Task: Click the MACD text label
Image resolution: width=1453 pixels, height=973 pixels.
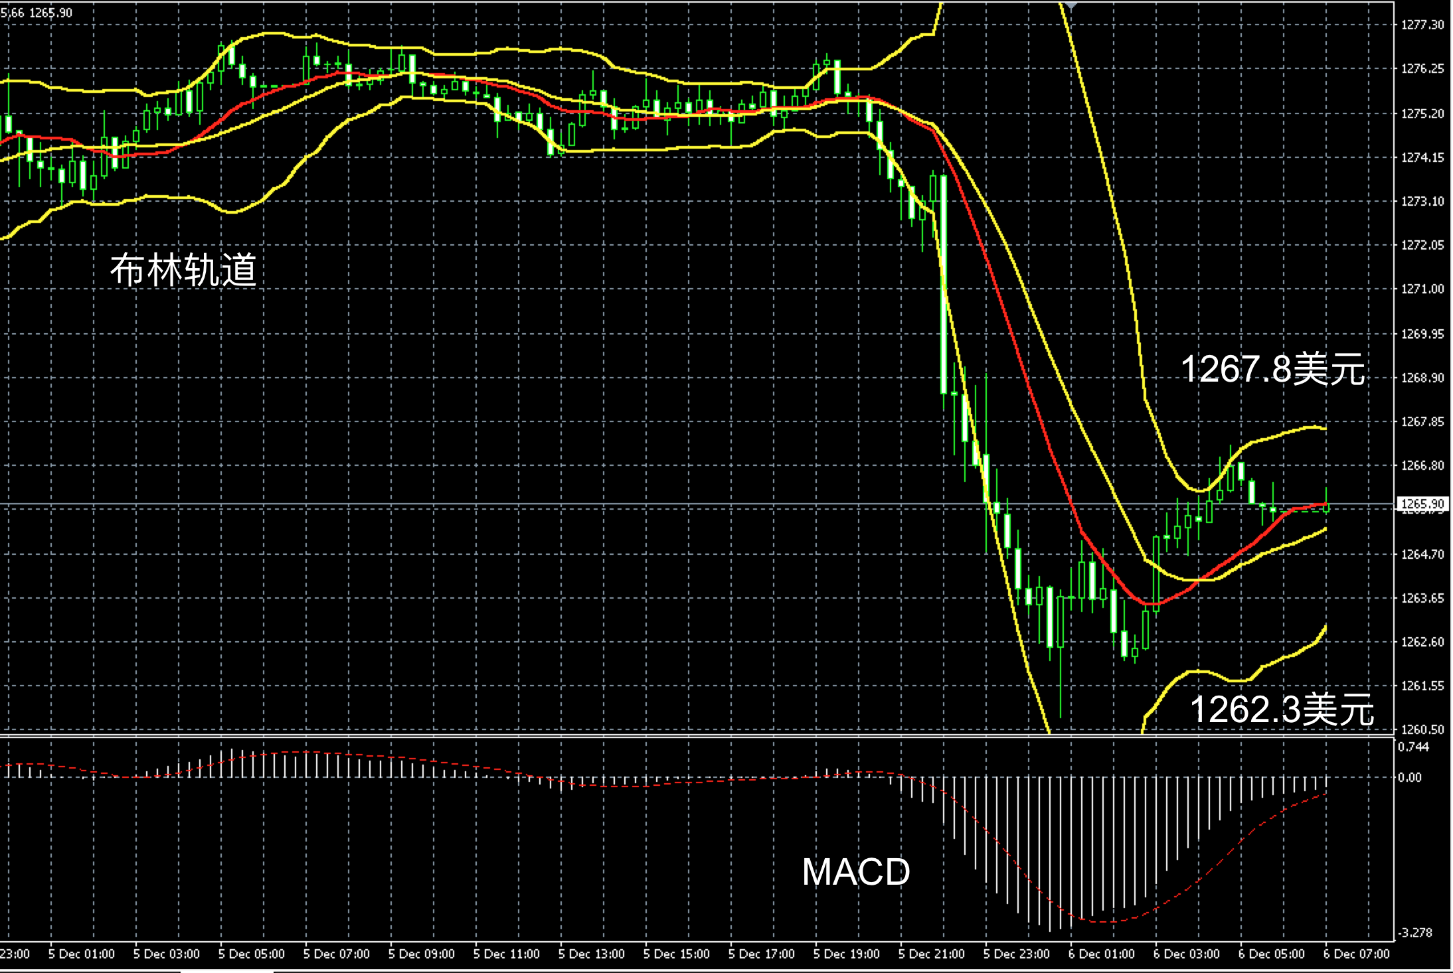Action: [x=855, y=871]
